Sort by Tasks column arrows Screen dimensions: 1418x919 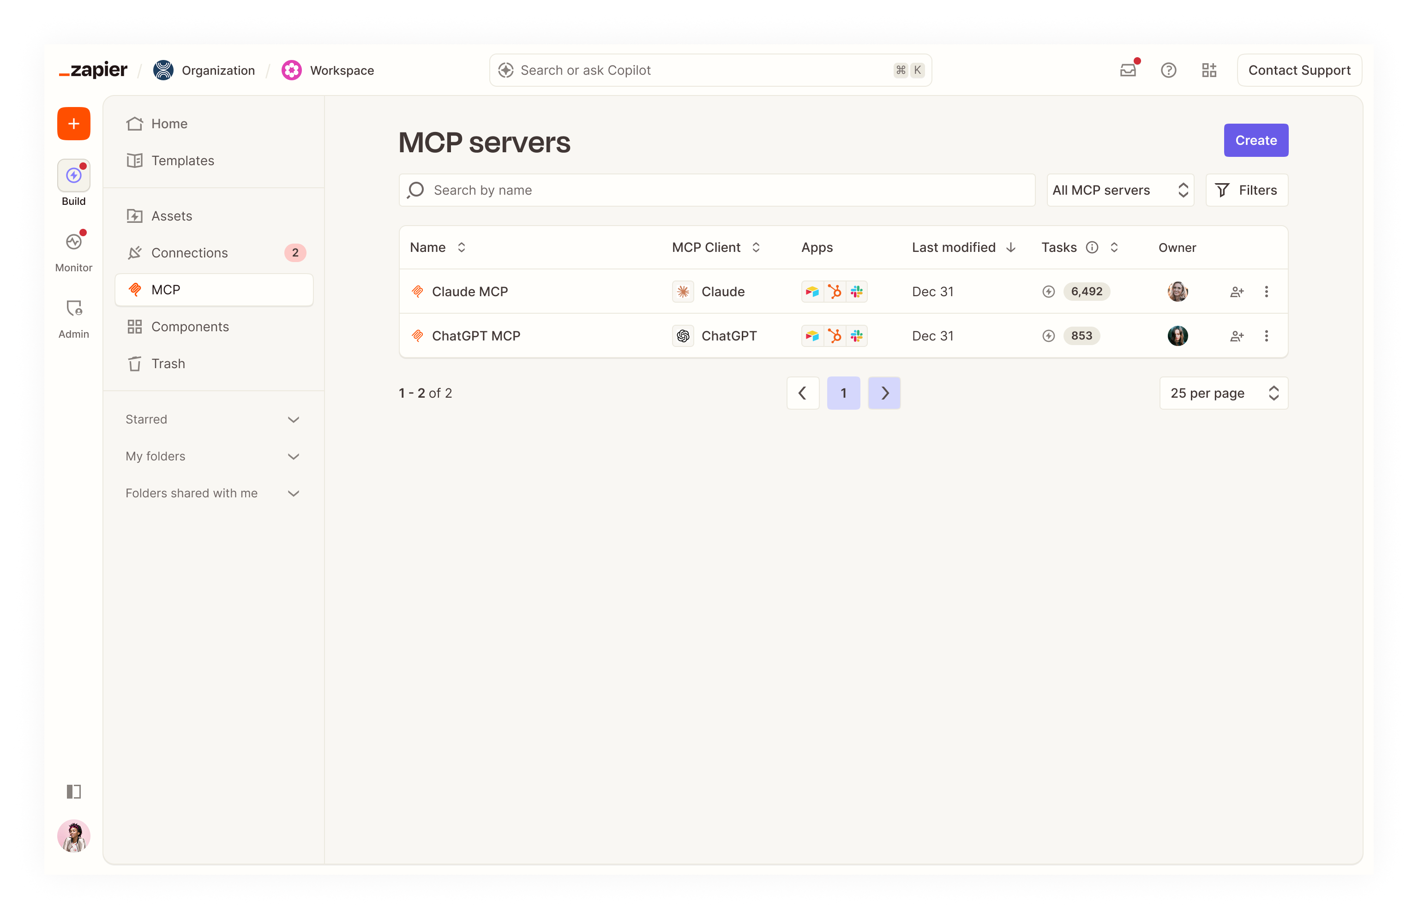[1113, 248]
